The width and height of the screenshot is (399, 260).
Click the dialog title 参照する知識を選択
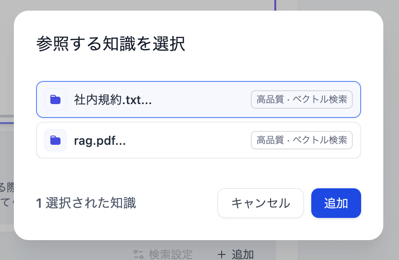click(111, 43)
